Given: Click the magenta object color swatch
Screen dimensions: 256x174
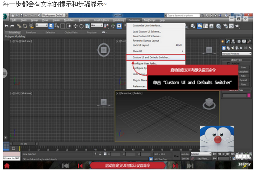Looking at the screenshot, I should tap(249, 96).
